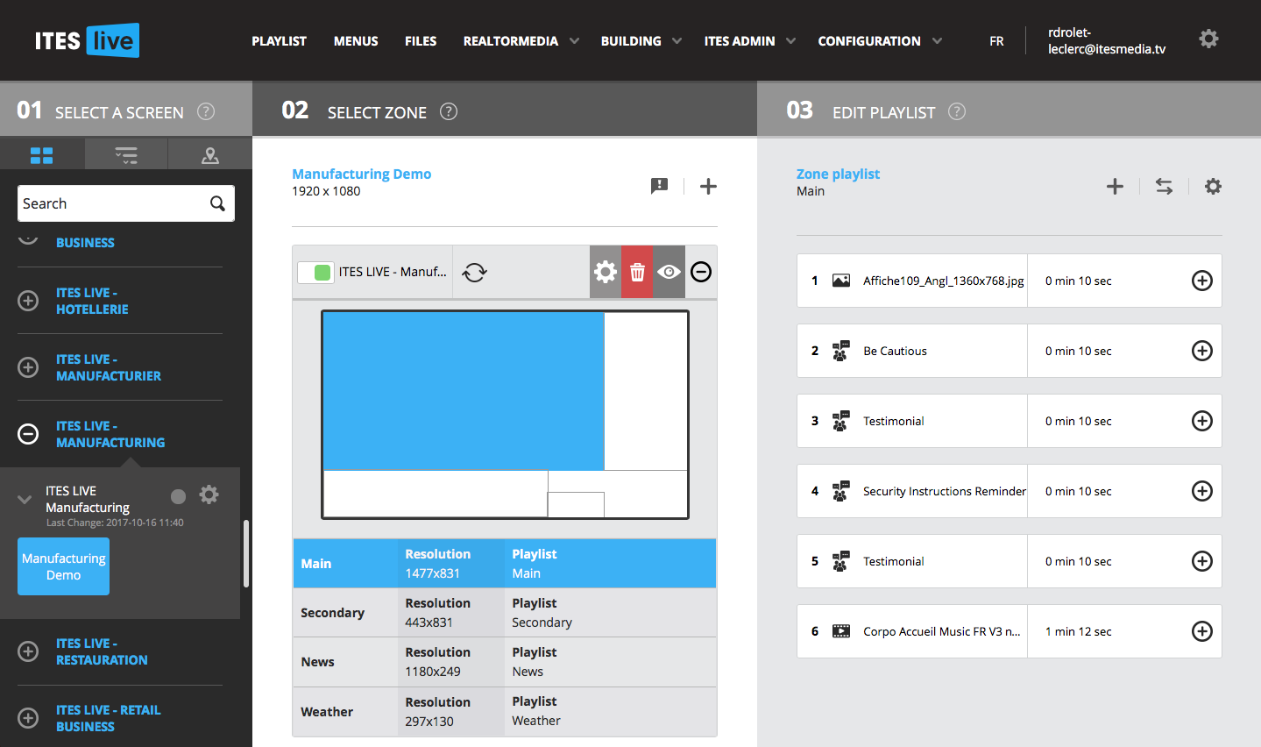Image resolution: width=1261 pixels, height=747 pixels.
Task: Open the account settings gear in header
Action: [x=1208, y=39]
